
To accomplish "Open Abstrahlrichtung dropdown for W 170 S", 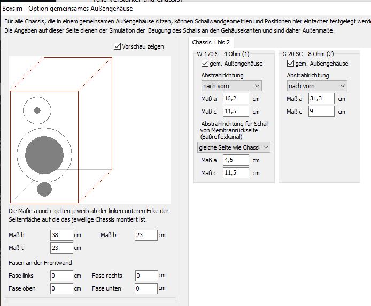I will point(231,86).
